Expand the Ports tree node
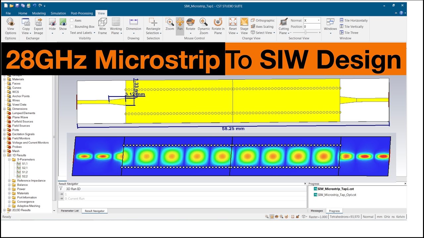This screenshot has width=424, height=238. point(5,130)
